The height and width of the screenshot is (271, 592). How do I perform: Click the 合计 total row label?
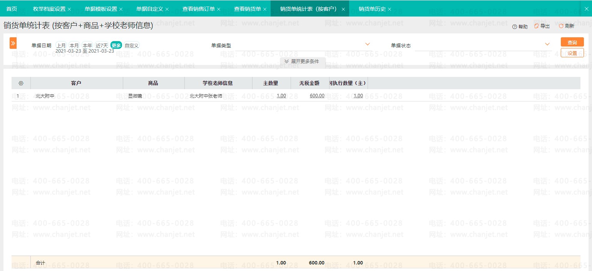pyautogui.click(x=40, y=263)
